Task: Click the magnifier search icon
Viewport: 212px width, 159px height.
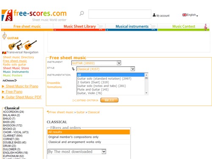Action: pos(82,14)
